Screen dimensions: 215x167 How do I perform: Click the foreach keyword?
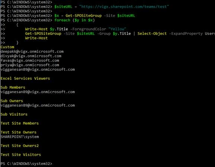coord(62,20)
